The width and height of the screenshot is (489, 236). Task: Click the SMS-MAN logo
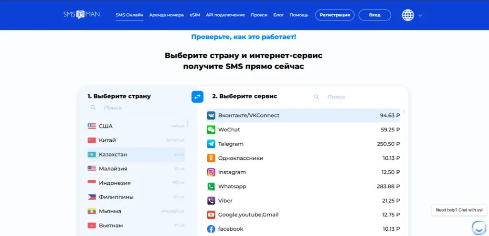81,15
